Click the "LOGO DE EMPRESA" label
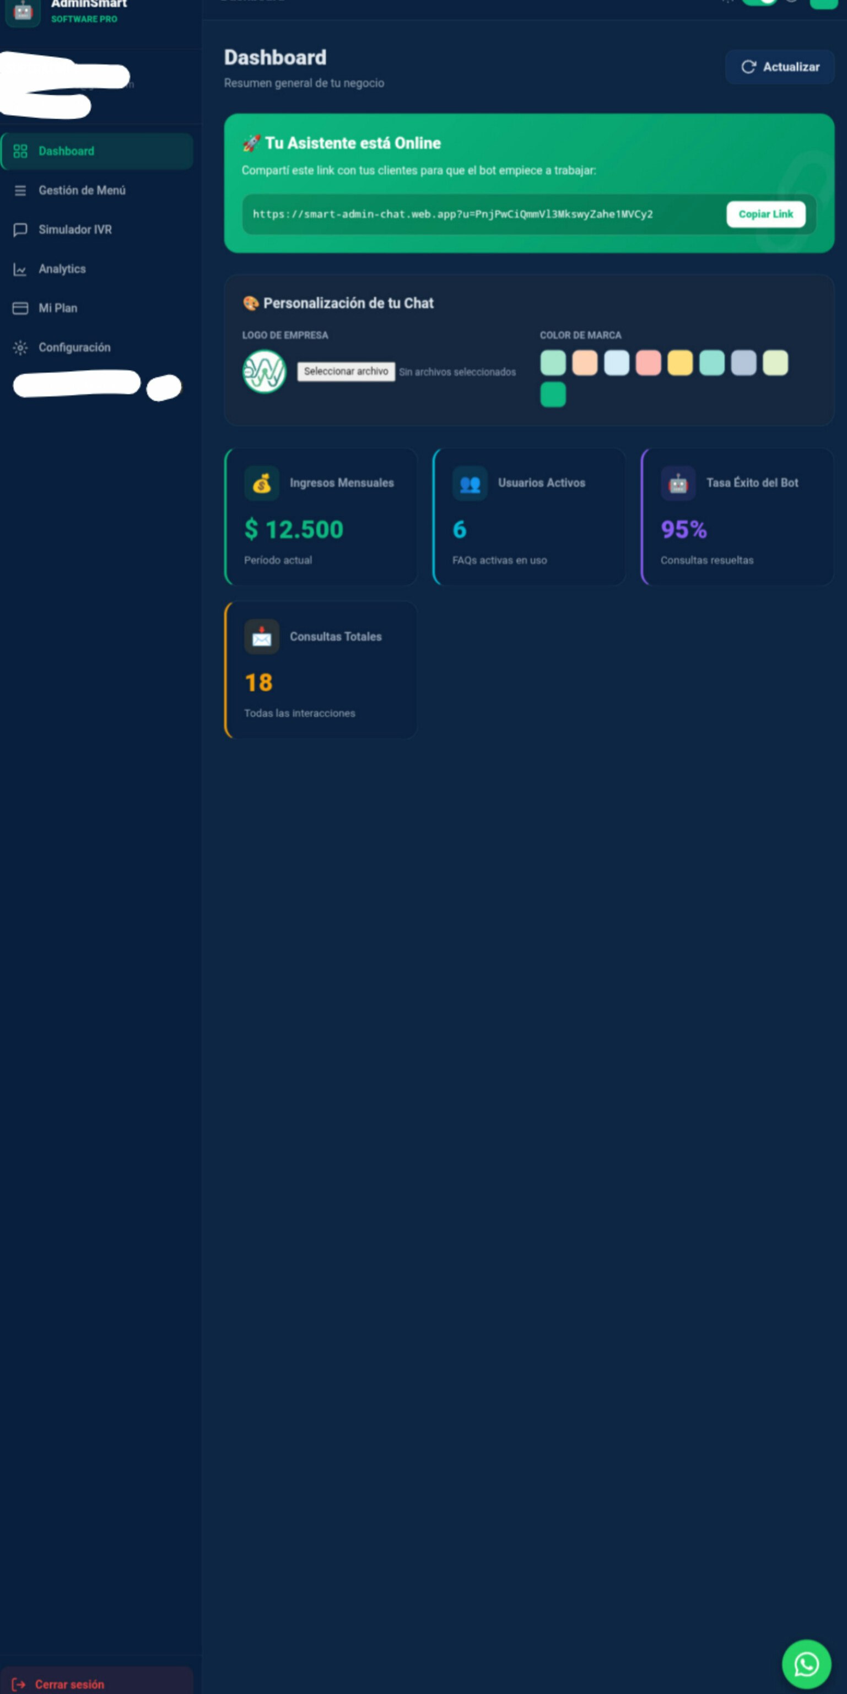This screenshot has height=1694, width=847. click(284, 335)
